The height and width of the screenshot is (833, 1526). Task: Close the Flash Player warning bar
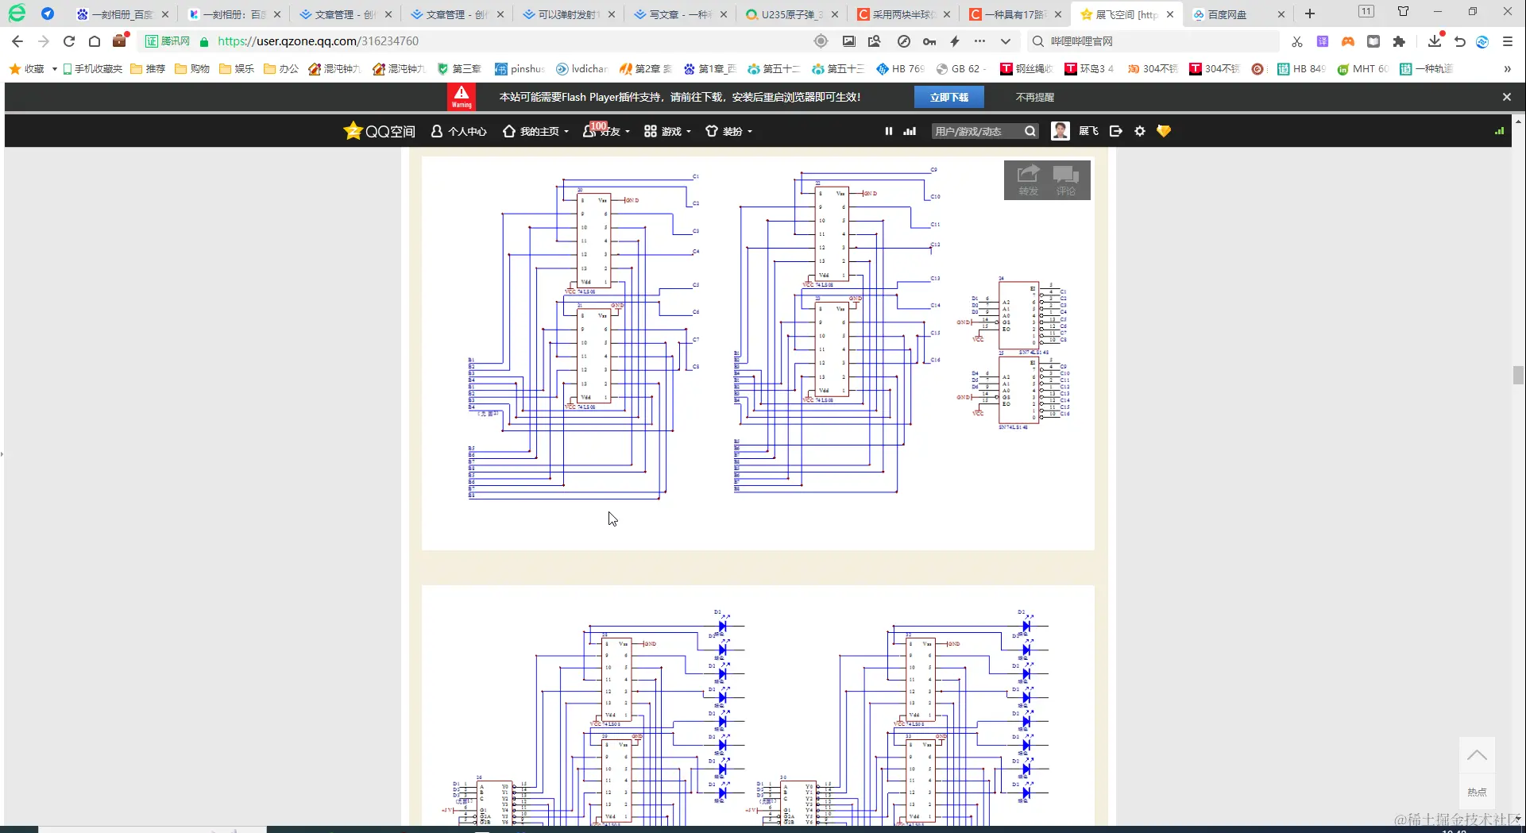[x=1507, y=97]
